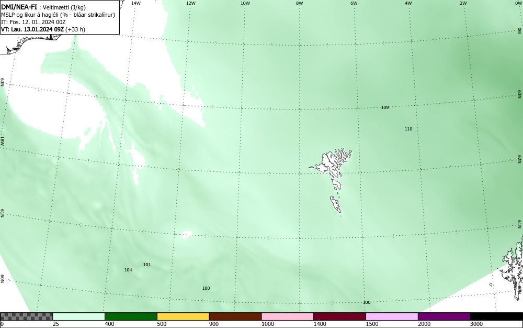523x328 pixels.
Task: Click the DMI/NEA-FI title text
Action: click(19, 7)
